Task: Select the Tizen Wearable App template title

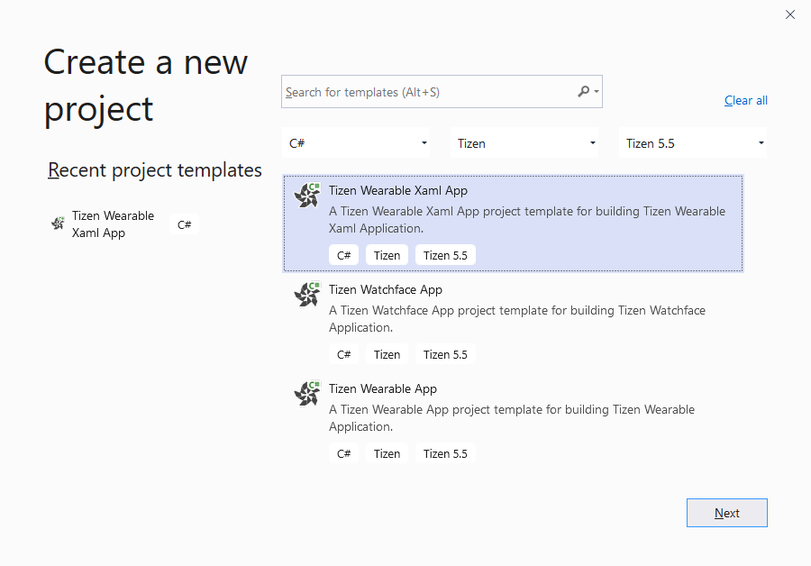Action: click(x=382, y=388)
